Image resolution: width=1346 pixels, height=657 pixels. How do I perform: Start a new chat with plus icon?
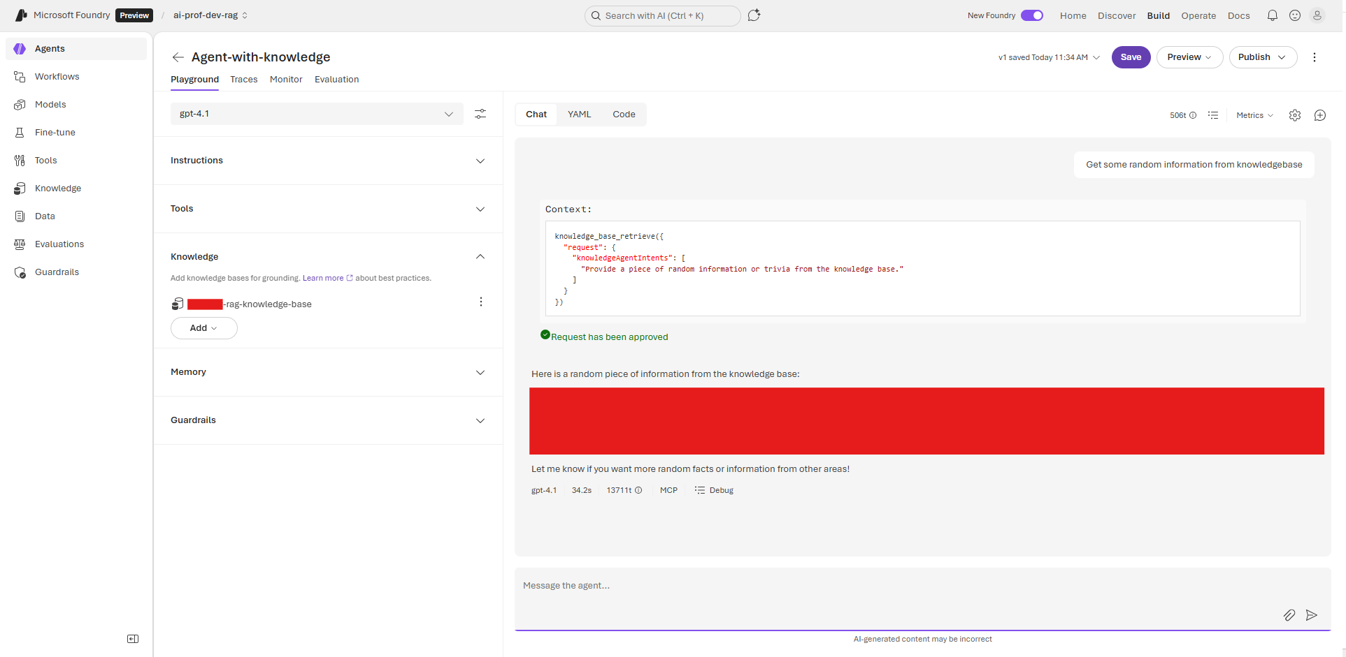click(x=1320, y=115)
